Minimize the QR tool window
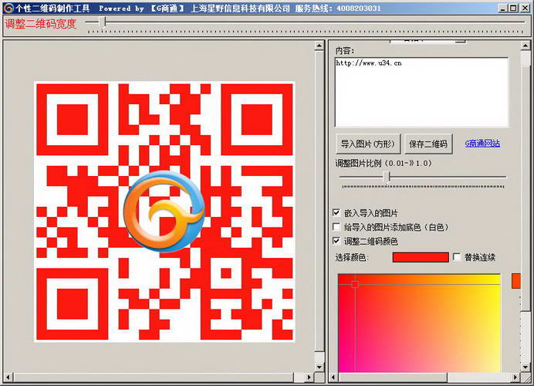This screenshot has width=534, height=386. [502, 8]
